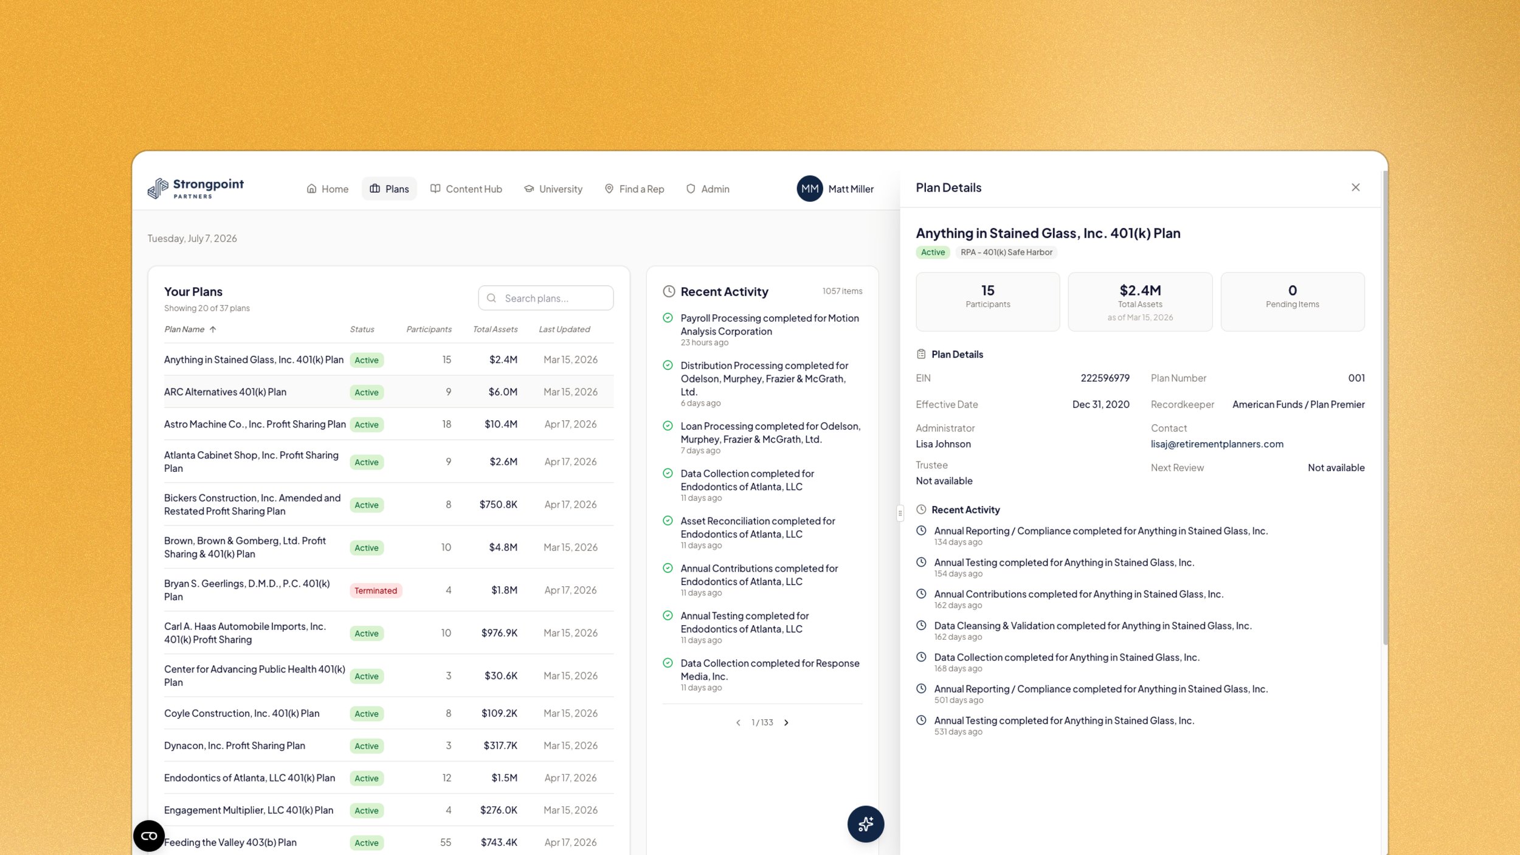The width and height of the screenshot is (1520, 855).
Task: Click check icon for Response Media item
Action: click(x=668, y=663)
